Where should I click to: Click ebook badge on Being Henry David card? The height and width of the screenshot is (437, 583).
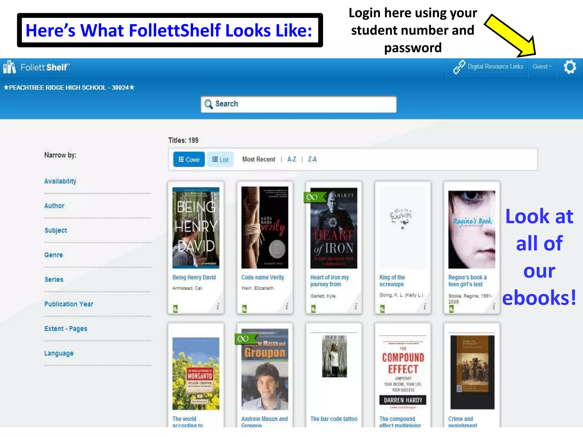(175, 309)
